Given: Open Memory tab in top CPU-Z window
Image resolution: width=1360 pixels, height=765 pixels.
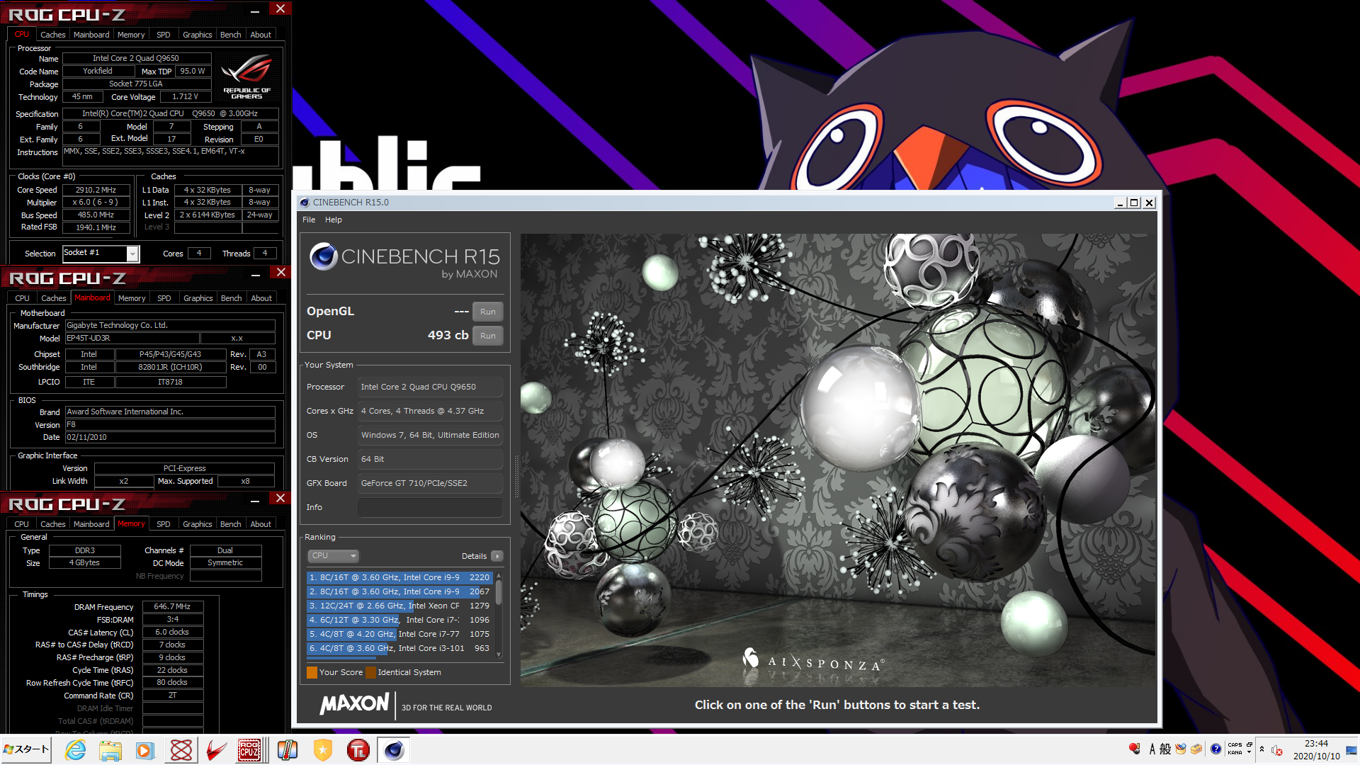Looking at the screenshot, I should coord(131,35).
